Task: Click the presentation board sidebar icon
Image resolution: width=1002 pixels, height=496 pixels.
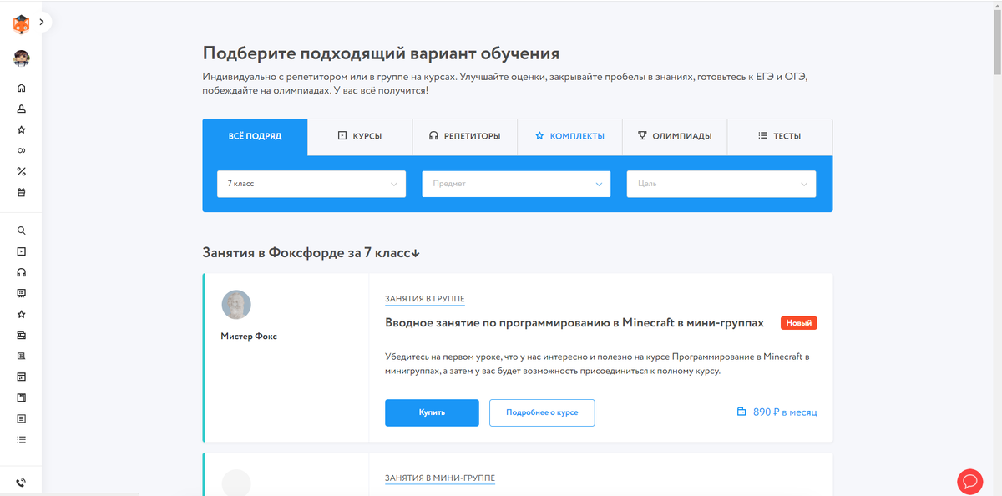Action: click(22, 293)
